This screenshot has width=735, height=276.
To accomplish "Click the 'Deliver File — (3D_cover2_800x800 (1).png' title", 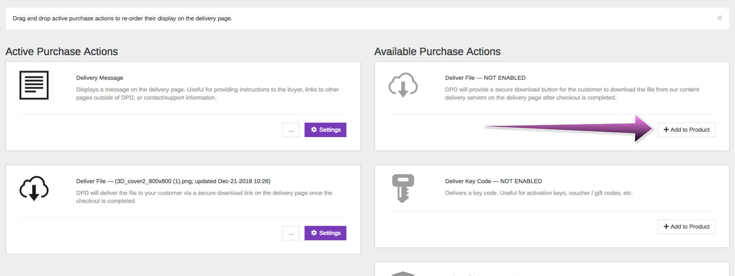I will (x=173, y=181).
